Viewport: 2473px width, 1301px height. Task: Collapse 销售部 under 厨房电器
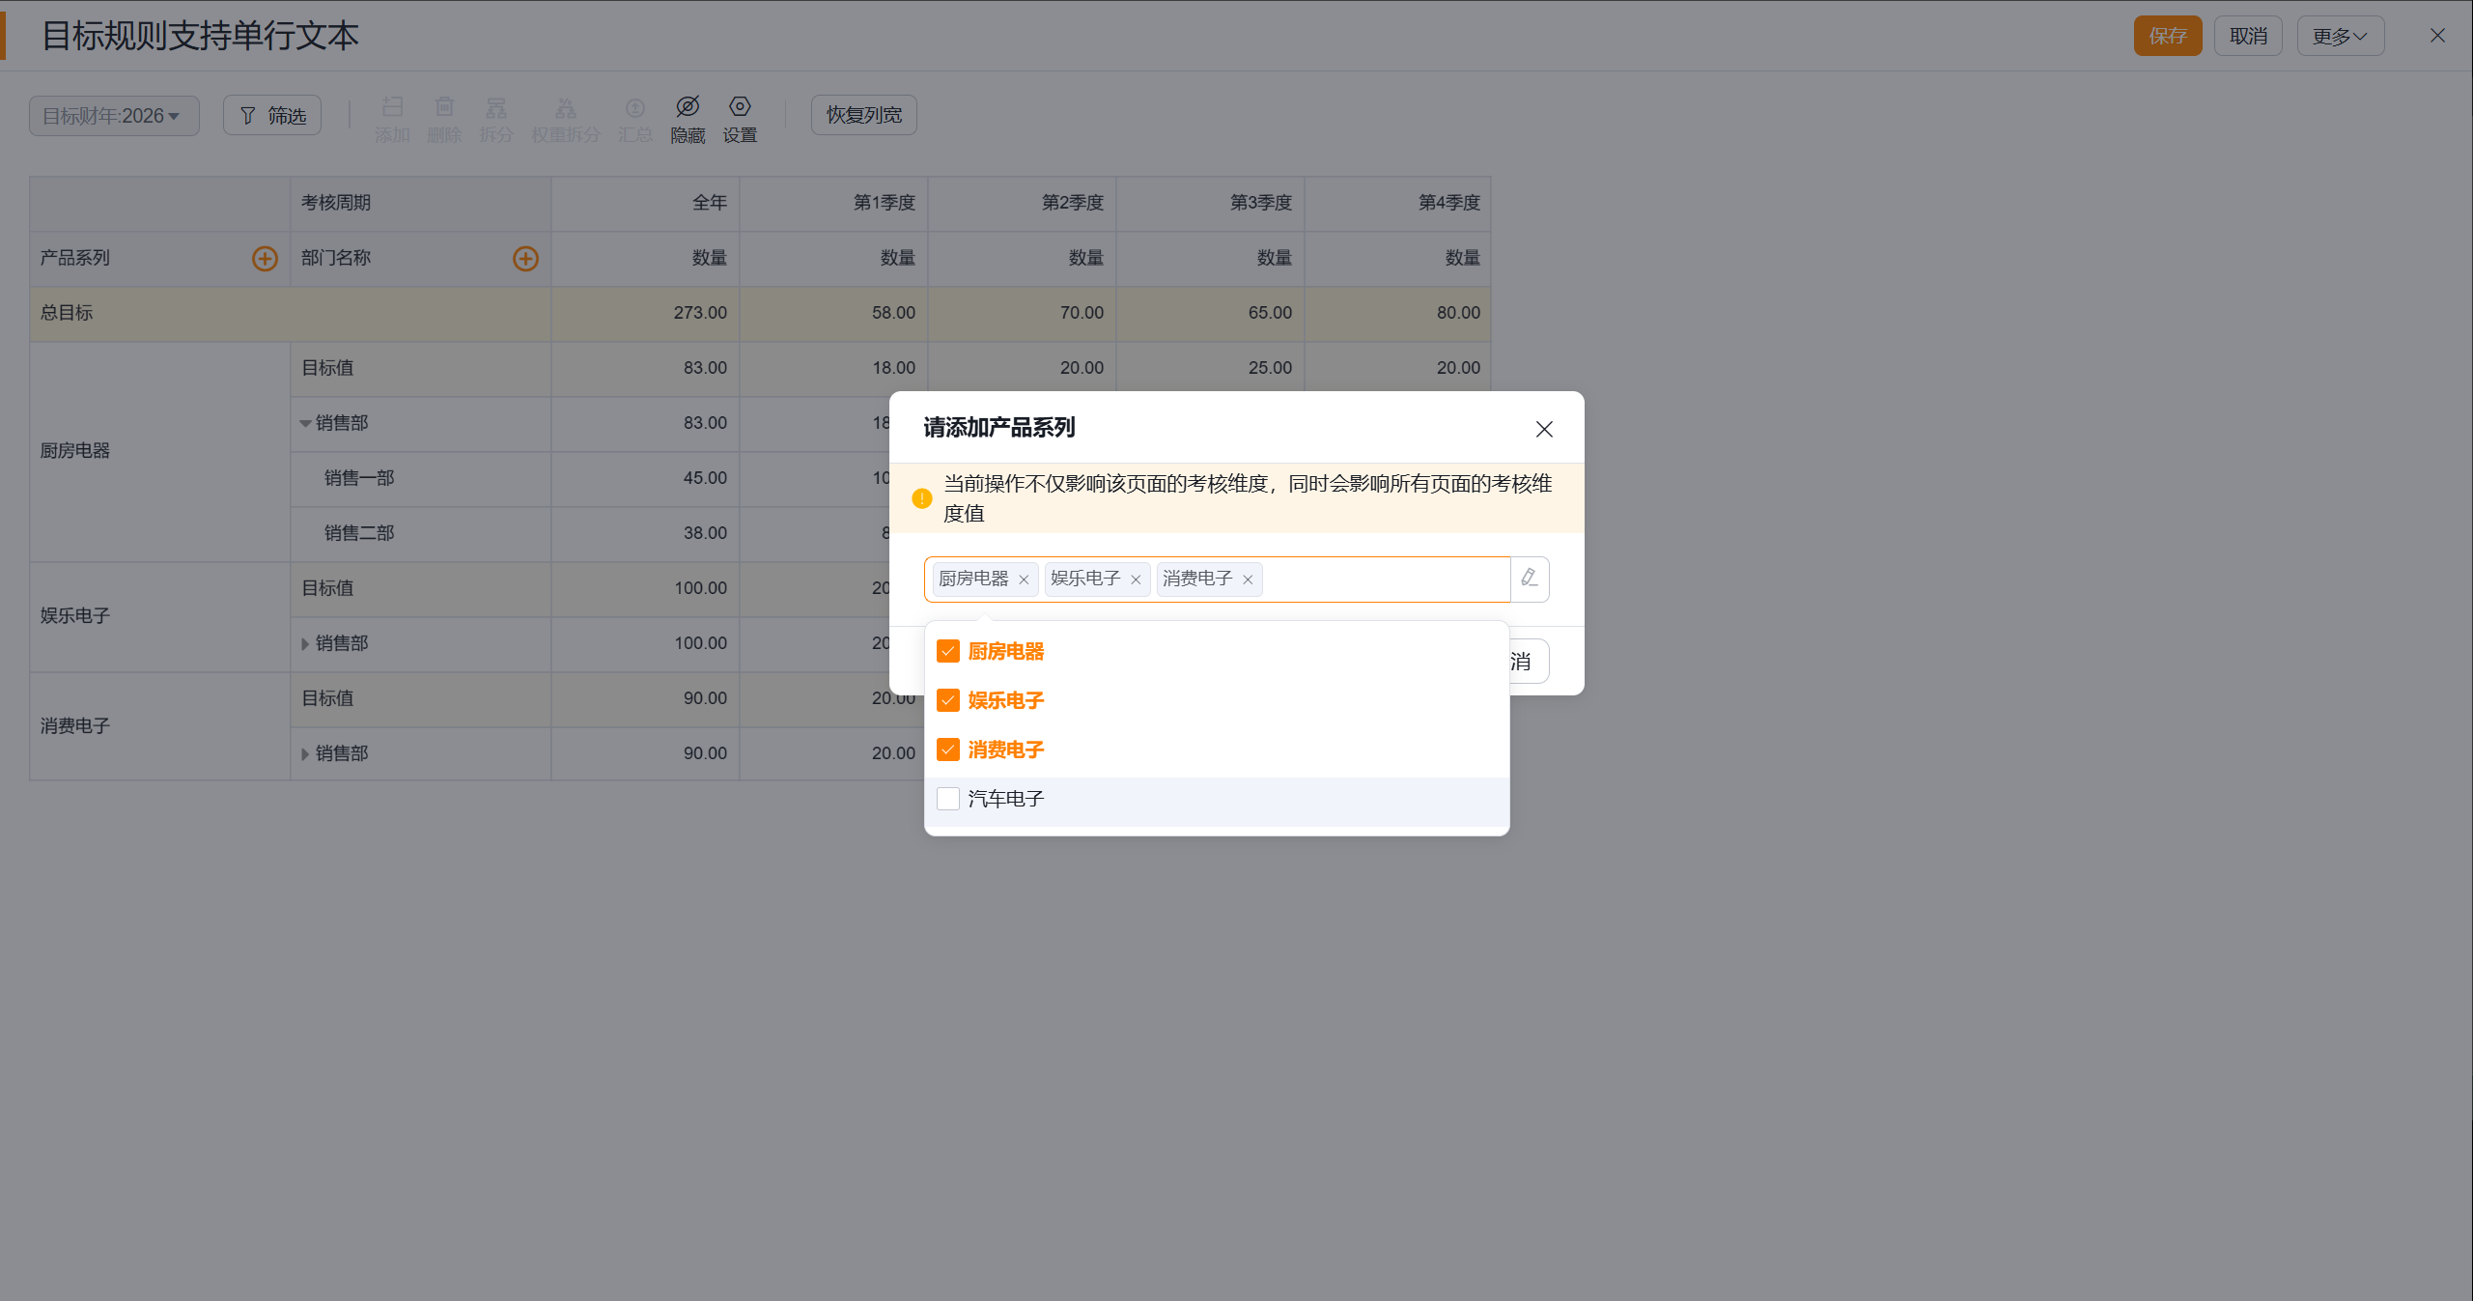point(305,423)
